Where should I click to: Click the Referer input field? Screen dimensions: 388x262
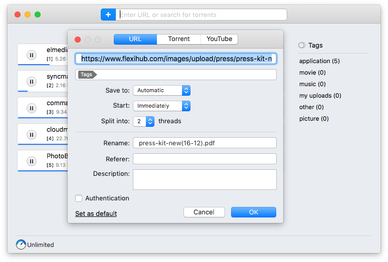205,159
